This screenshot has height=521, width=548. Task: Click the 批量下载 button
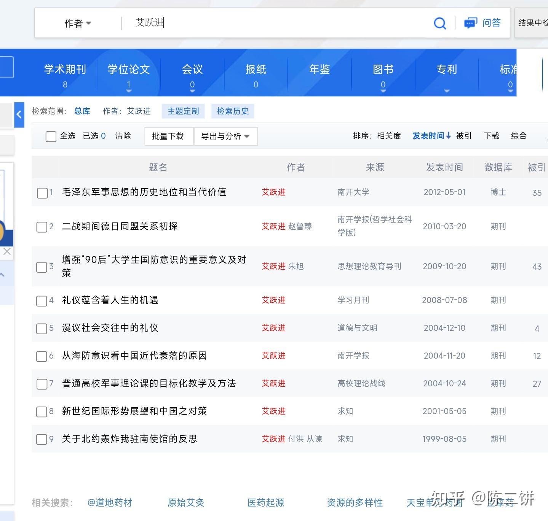(169, 136)
